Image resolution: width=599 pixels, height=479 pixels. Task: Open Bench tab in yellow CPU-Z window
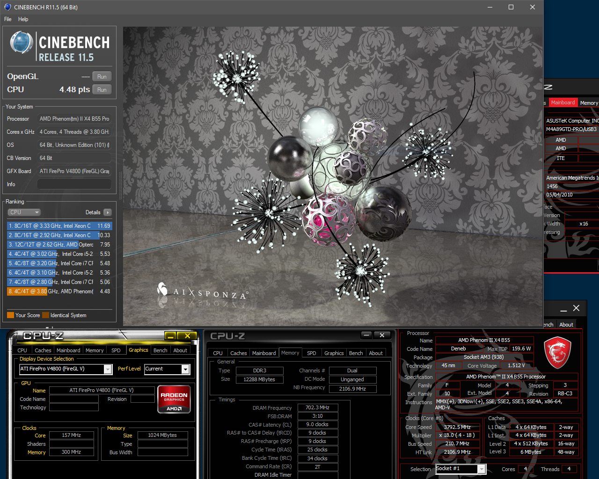160,350
